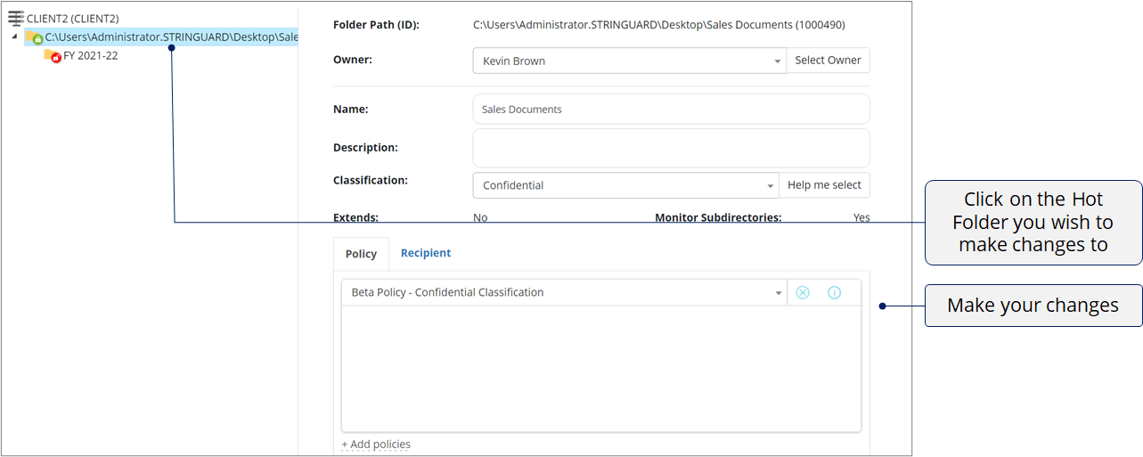Collapse the Sales Documents hot folder arrow
Viewport: 1143px width, 457px height.
tap(14, 37)
